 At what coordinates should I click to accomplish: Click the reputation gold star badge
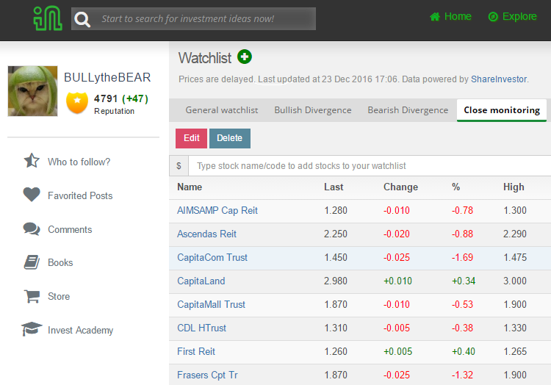[77, 103]
